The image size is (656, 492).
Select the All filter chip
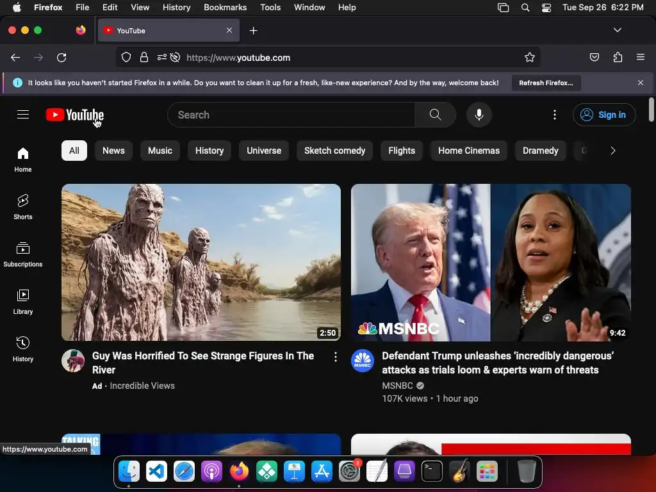(74, 151)
